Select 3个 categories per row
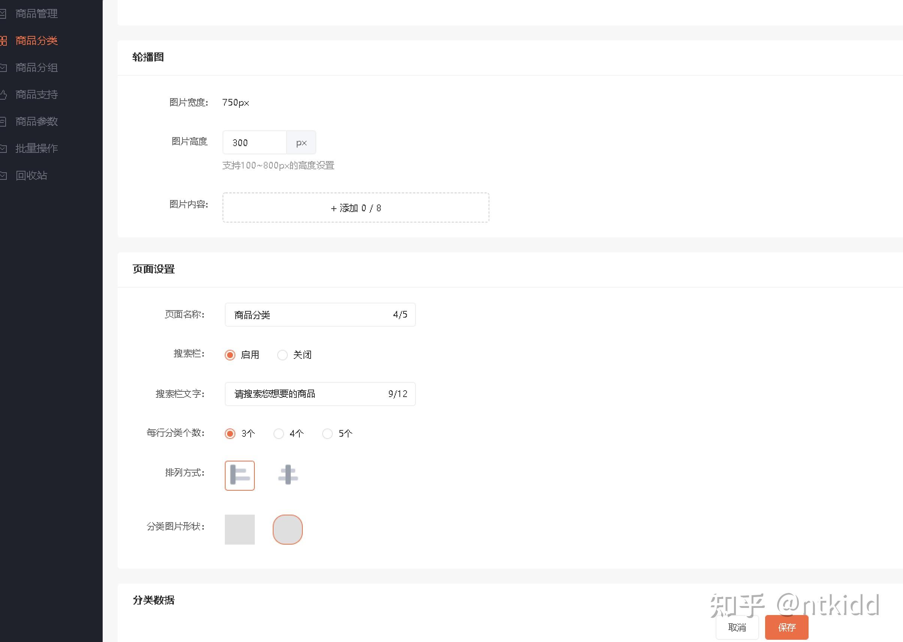This screenshot has height=642, width=903. coord(230,434)
